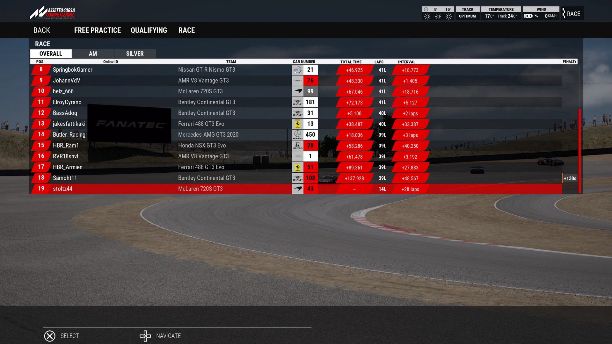Click the Bentley logo beside car 31
This screenshot has width=612, height=344.
pos(298,113)
